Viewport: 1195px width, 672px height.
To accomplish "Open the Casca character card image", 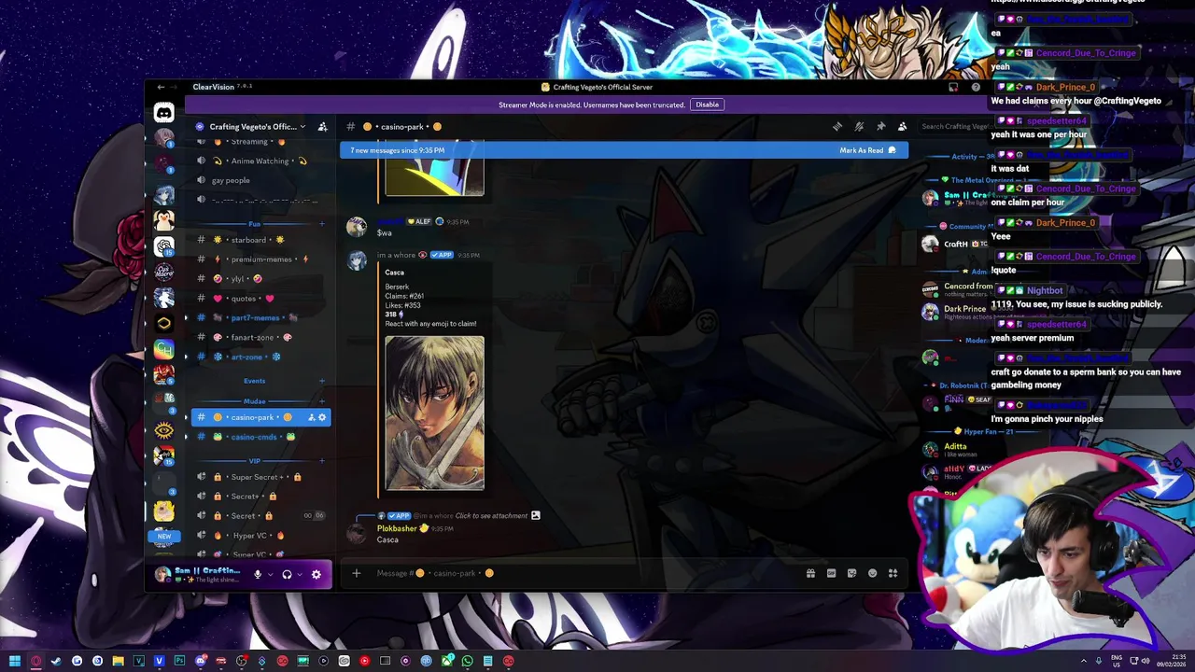I will [x=434, y=413].
